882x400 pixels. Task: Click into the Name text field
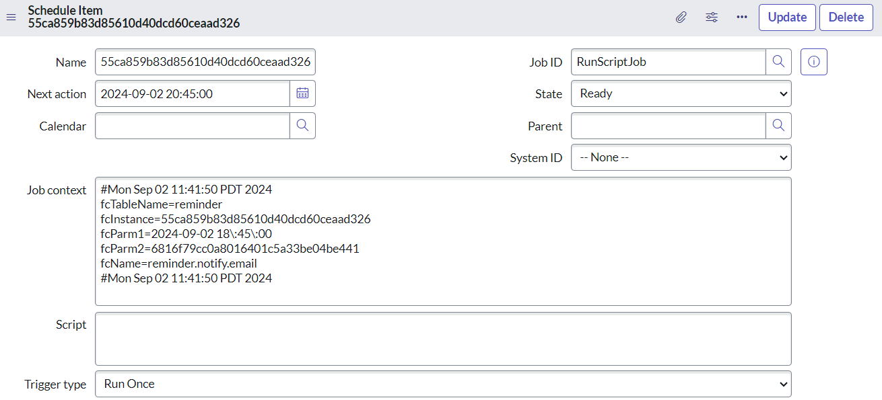(205, 62)
